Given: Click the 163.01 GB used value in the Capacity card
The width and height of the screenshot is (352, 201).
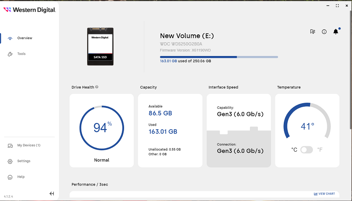Looking at the screenshot, I should tap(163, 131).
